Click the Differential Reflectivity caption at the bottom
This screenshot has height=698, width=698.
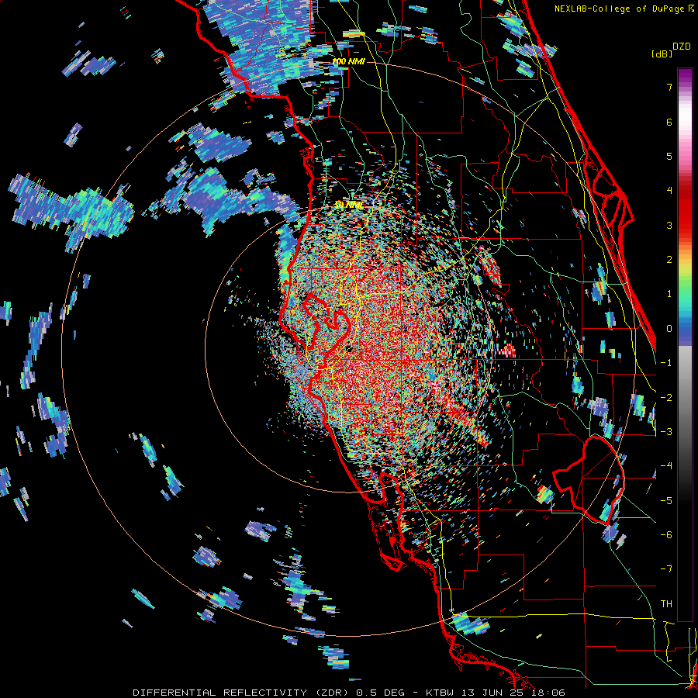349,693
